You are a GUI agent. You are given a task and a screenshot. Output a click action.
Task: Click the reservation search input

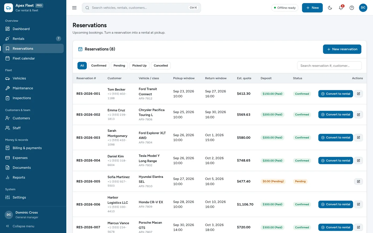point(329,66)
